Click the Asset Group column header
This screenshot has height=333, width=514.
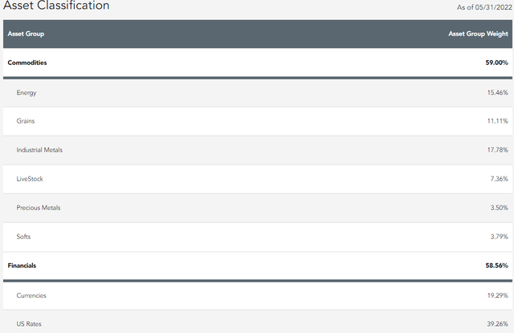26,35
